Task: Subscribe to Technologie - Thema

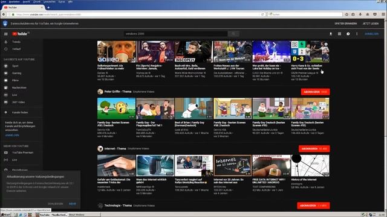Action: pyautogui.click(x=313, y=206)
